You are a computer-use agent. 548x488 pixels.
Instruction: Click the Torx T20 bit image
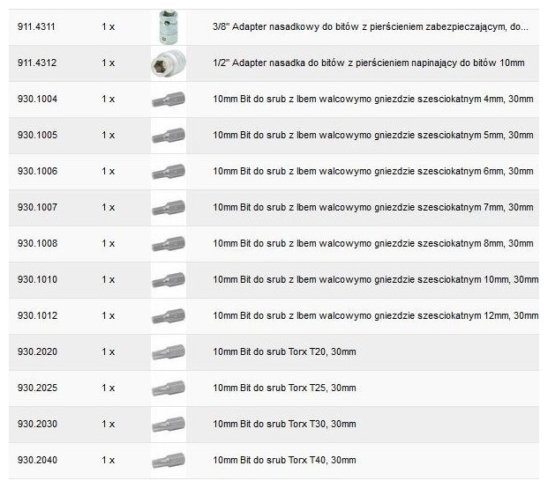pyautogui.click(x=168, y=351)
